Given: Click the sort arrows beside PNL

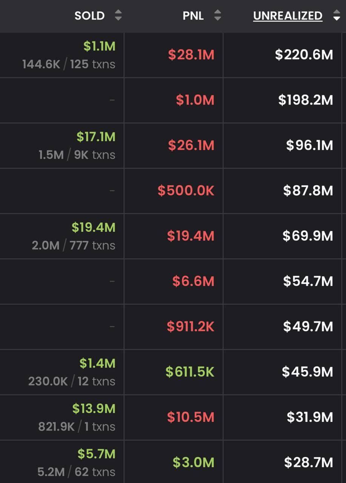Looking at the screenshot, I should 217,16.
